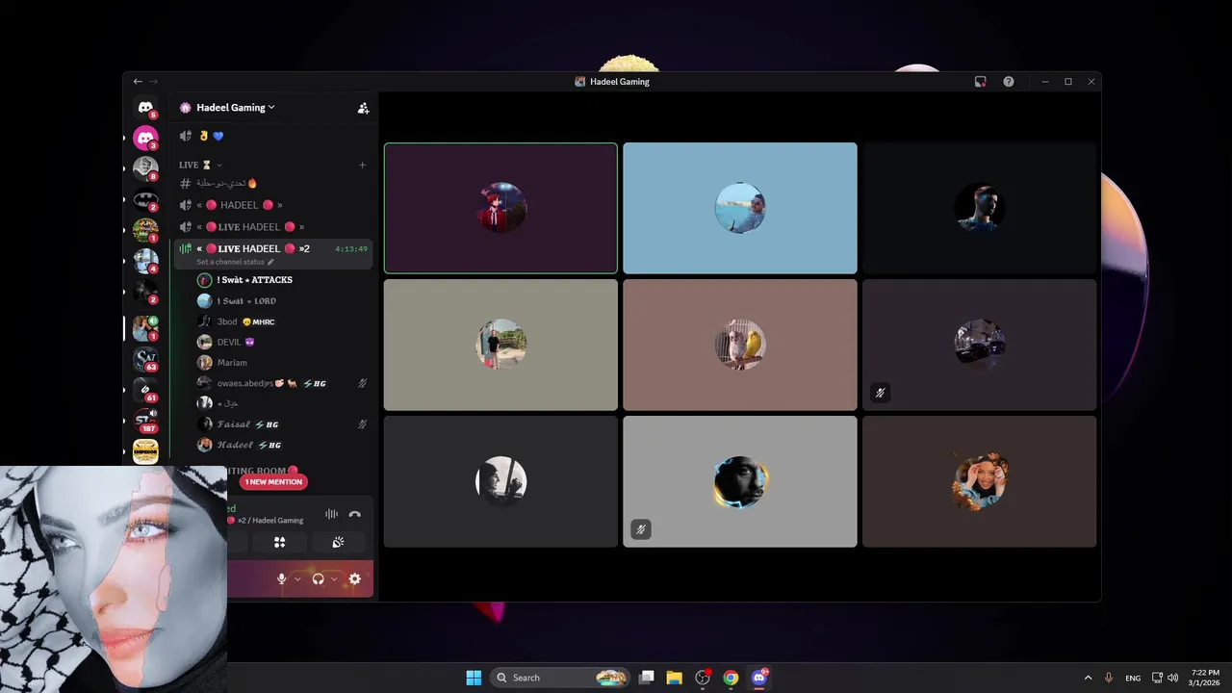The height and width of the screenshot is (693, 1232).
Task: Select the dark tile with black-and-white avatar
Action: pos(500,481)
